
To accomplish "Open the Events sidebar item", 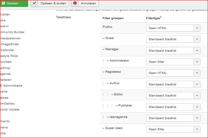I will [x=4, y=92].
